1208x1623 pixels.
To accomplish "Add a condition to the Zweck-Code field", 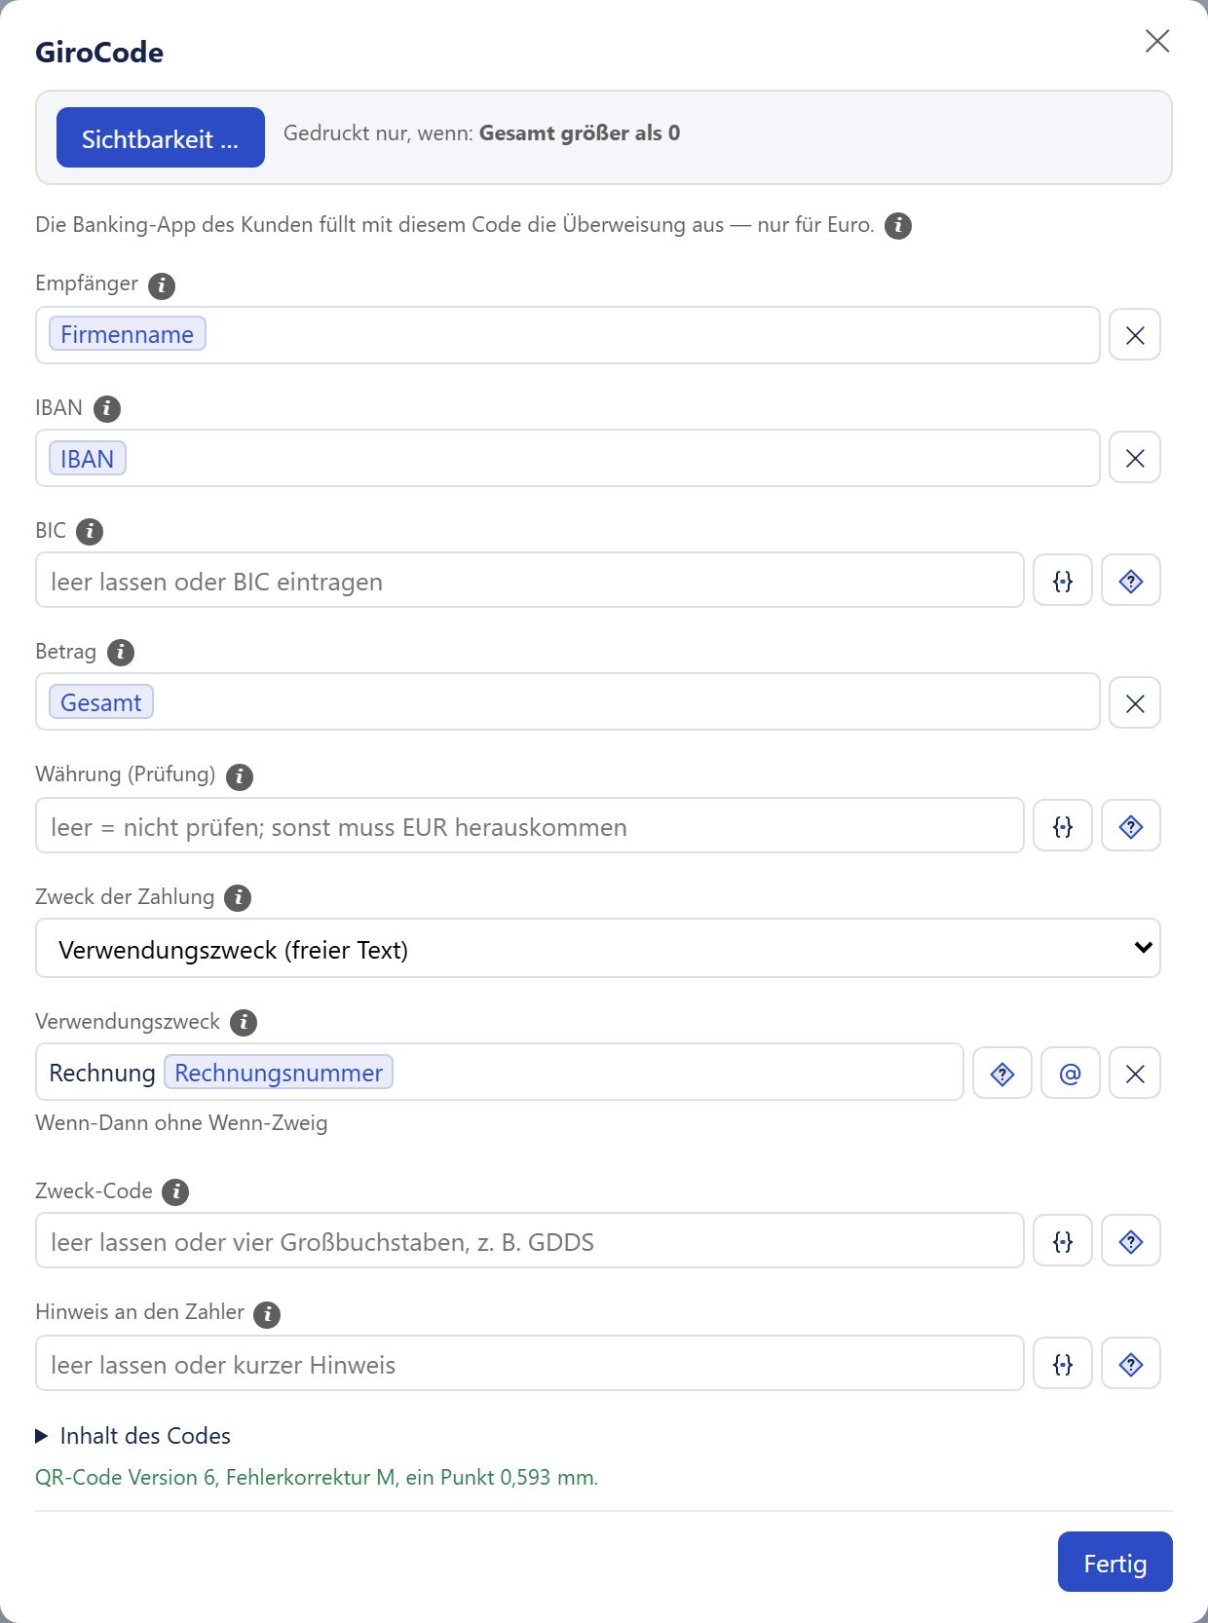I will click(x=1131, y=1241).
